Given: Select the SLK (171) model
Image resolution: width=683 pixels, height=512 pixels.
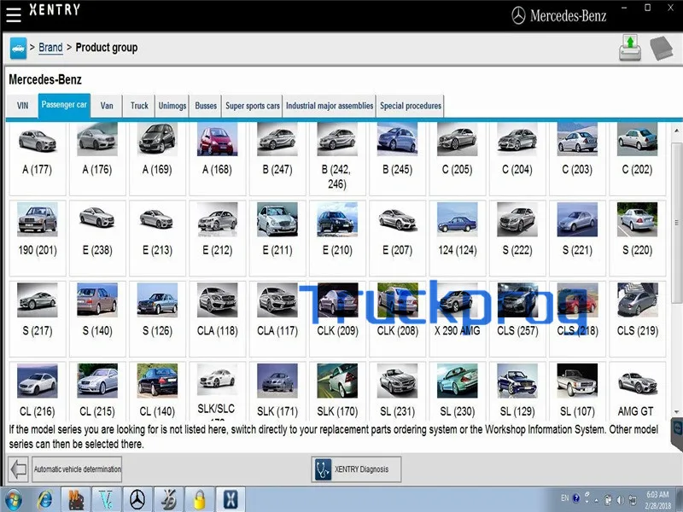Looking at the screenshot, I should pos(277,391).
